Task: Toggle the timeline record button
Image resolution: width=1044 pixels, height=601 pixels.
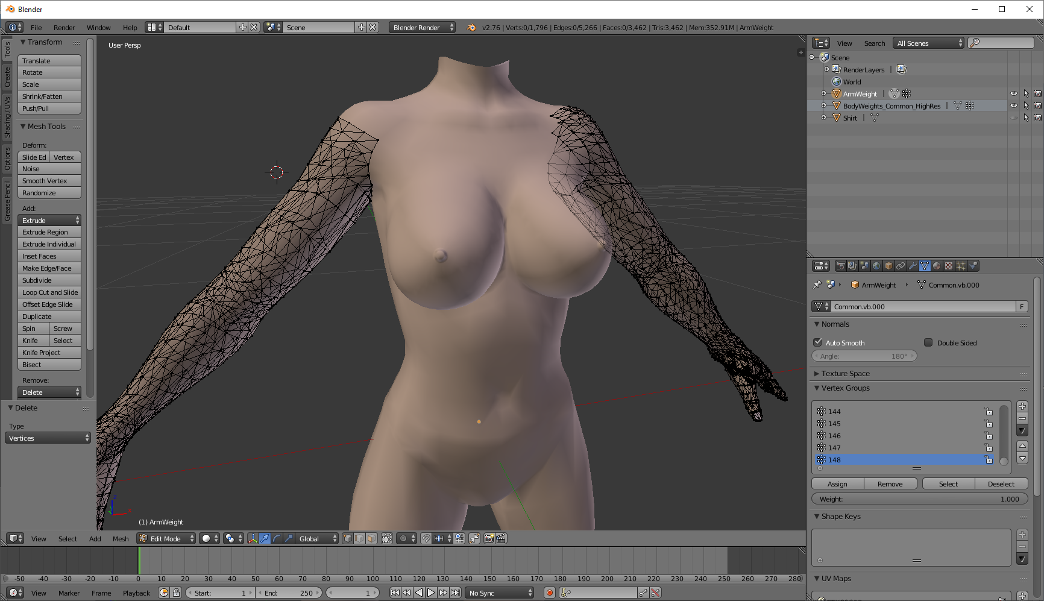Action: pyautogui.click(x=549, y=593)
